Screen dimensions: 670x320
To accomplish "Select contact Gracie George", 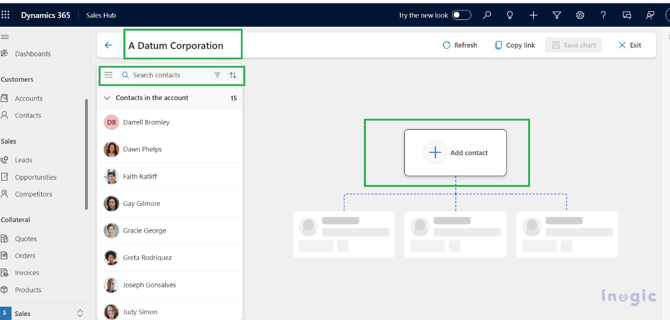I will [x=170, y=231].
